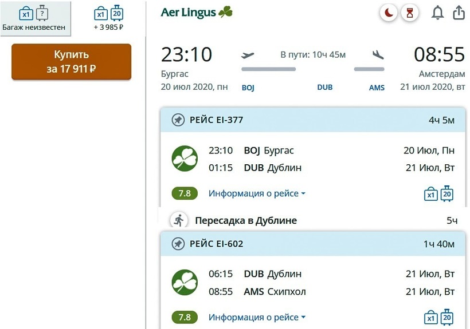Expand flight info for EI-377 segment
The height and width of the screenshot is (329, 470).
coord(256,193)
